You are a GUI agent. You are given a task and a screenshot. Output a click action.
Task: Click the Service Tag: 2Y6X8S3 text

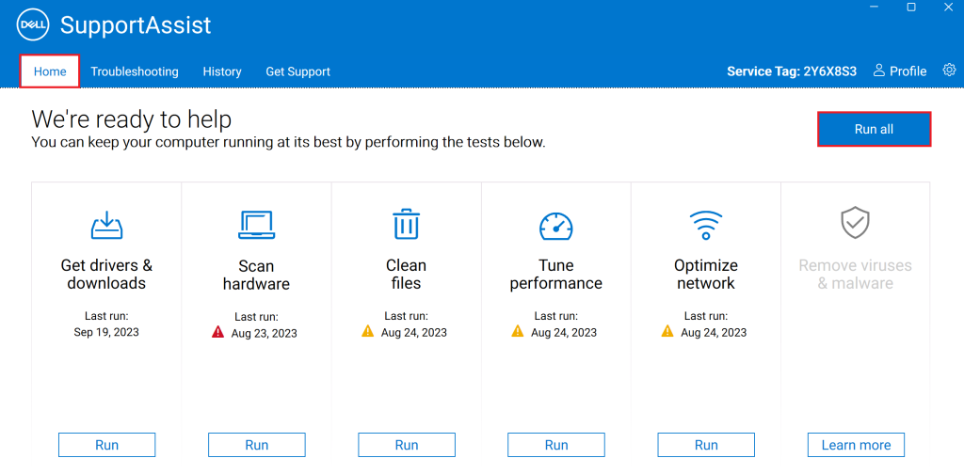pos(792,71)
